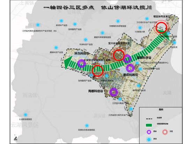Image resolution: width=192 pixels, height=144 pixels.
Task: Click the legend's green rectangle swatch
Action: (149, 125)
